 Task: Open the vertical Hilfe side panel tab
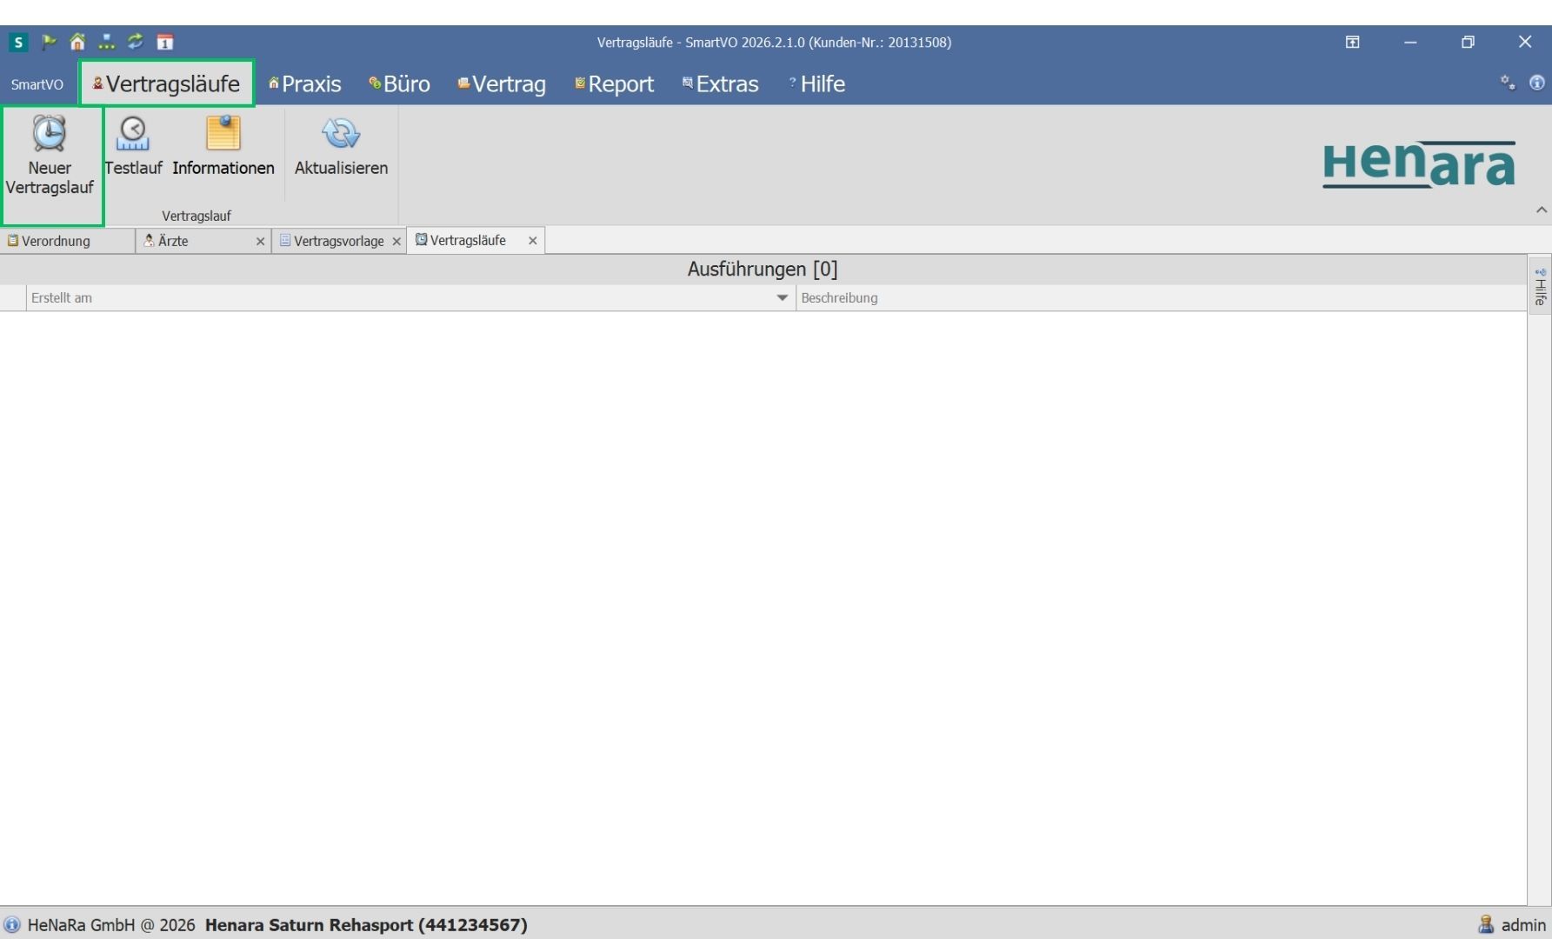tap(1540, 286)
